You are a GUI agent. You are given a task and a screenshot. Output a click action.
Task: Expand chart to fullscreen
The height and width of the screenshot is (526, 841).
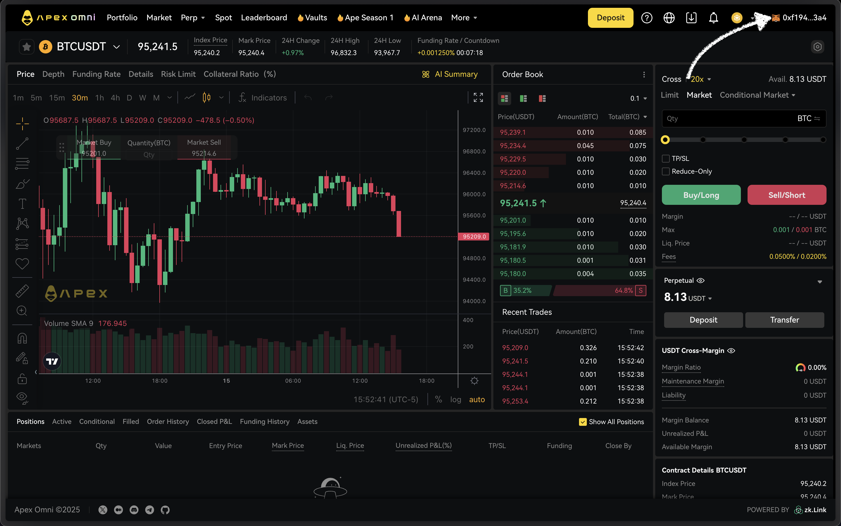[478, 97]
